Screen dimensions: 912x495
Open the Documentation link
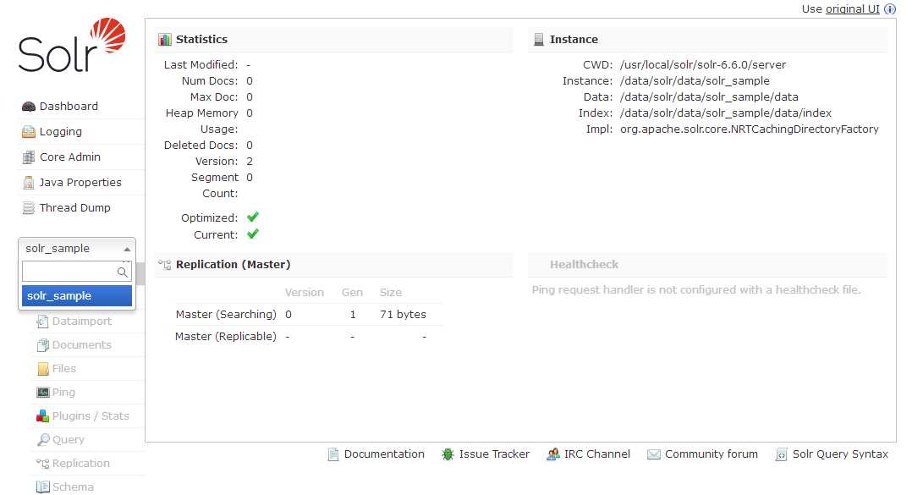coord(384,454)
